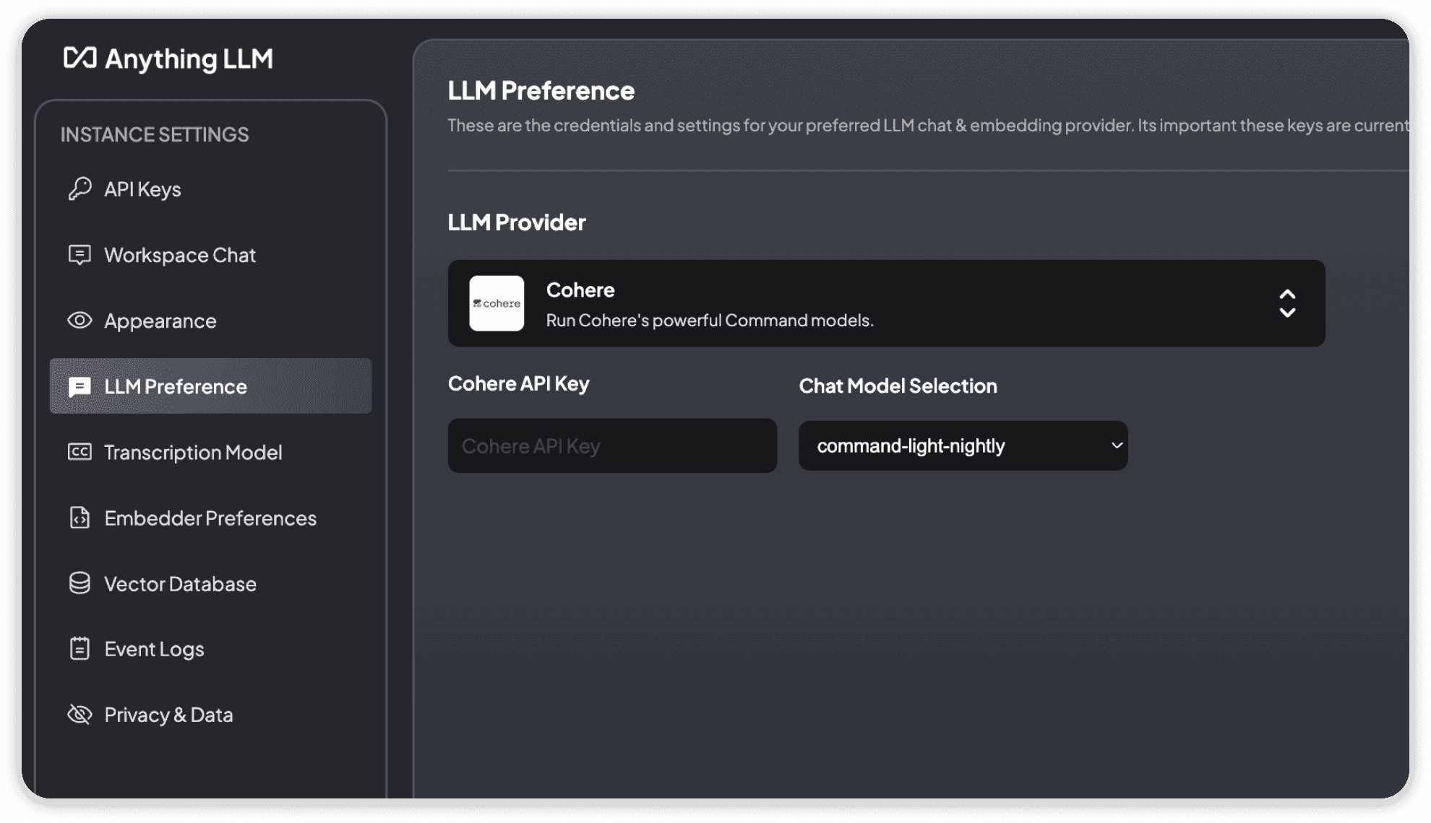Open the Chat Model Selection dropdown

pyautogui.click(x=963, y=445)
